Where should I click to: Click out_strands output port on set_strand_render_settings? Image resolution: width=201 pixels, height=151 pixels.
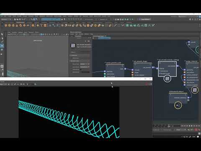pyautogui.click(x=178, y=66)
